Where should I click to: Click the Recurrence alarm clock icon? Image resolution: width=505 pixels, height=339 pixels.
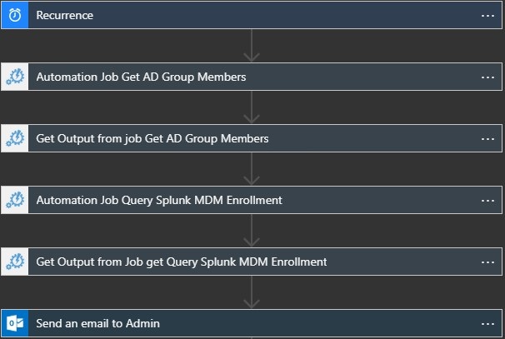click(14, 15)
